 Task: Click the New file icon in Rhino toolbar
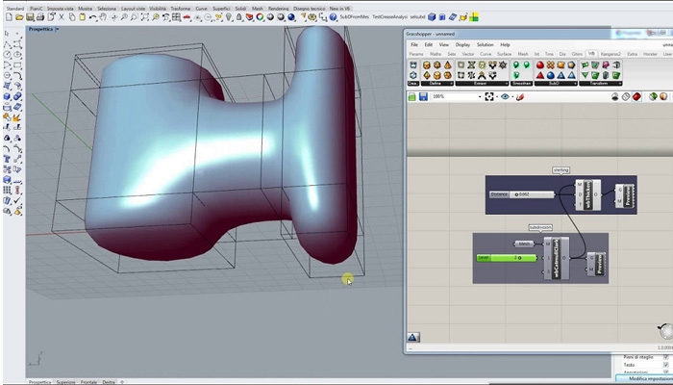click(7, 18)
